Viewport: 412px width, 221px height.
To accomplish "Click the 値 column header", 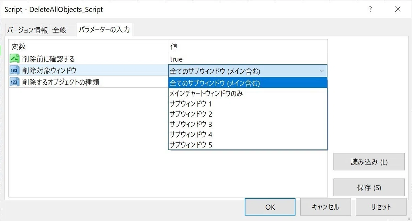I will 248,46.
